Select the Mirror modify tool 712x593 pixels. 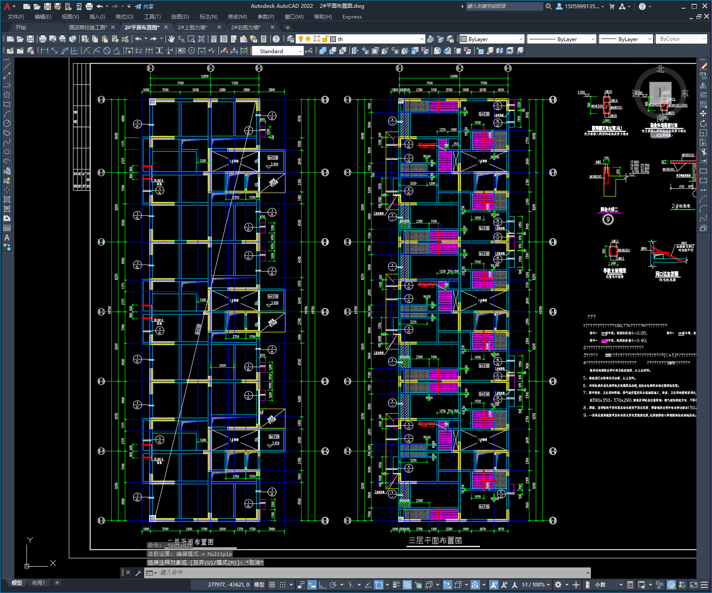[703, 85]
